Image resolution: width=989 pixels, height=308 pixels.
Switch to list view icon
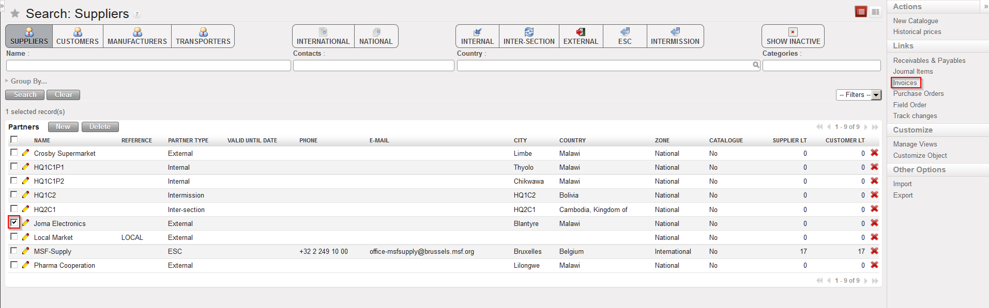[x=861, y=12]
